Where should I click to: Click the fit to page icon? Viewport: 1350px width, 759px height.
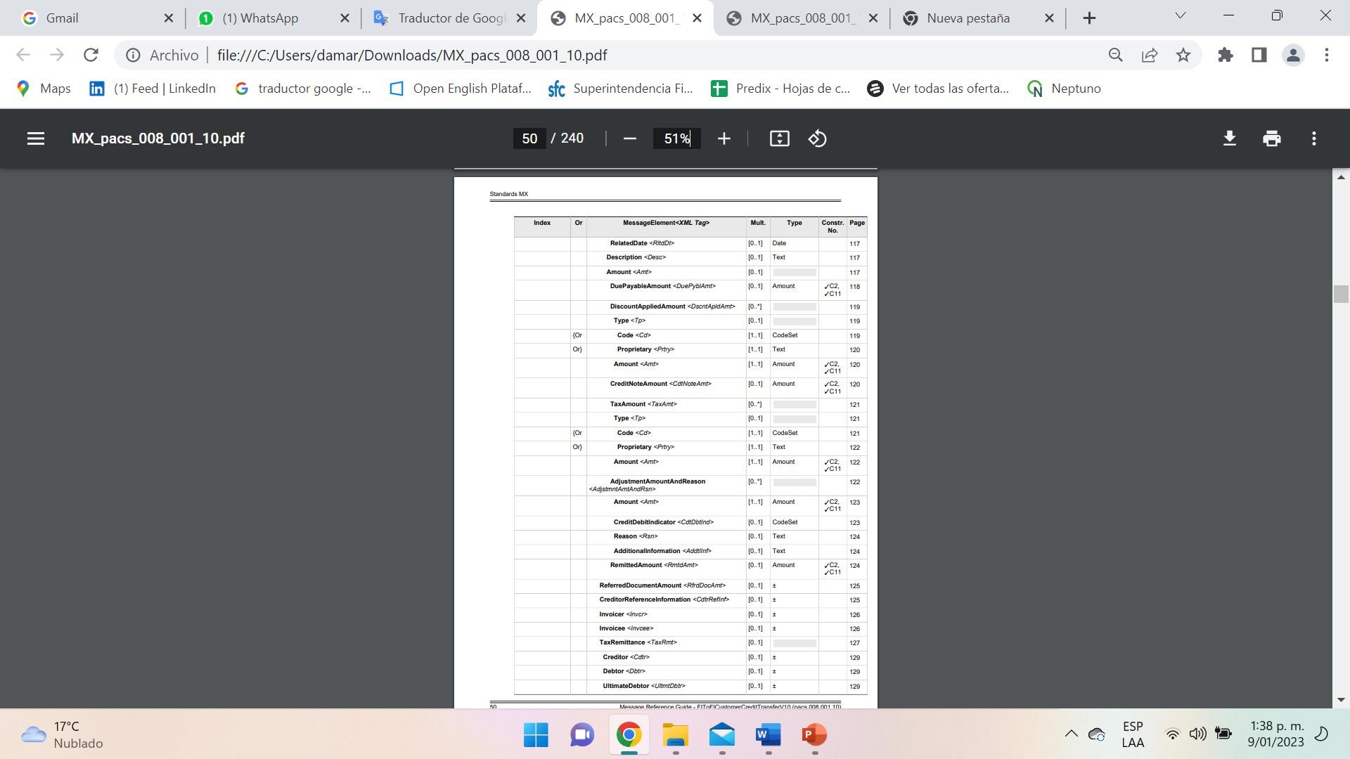click(779, 138)
